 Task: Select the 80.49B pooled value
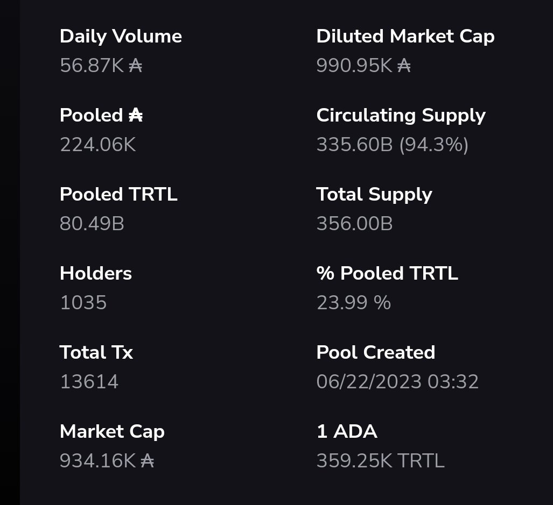pos(92,224)
